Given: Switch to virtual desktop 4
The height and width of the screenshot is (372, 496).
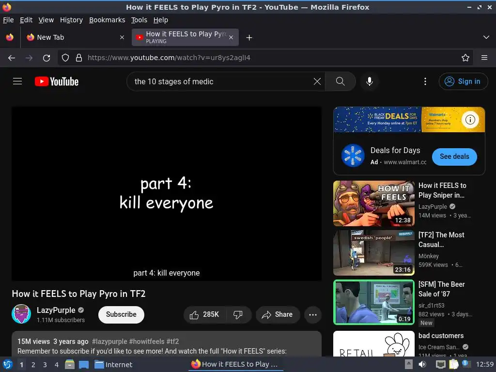Looking at the screenshot, I should pos(57,365).
